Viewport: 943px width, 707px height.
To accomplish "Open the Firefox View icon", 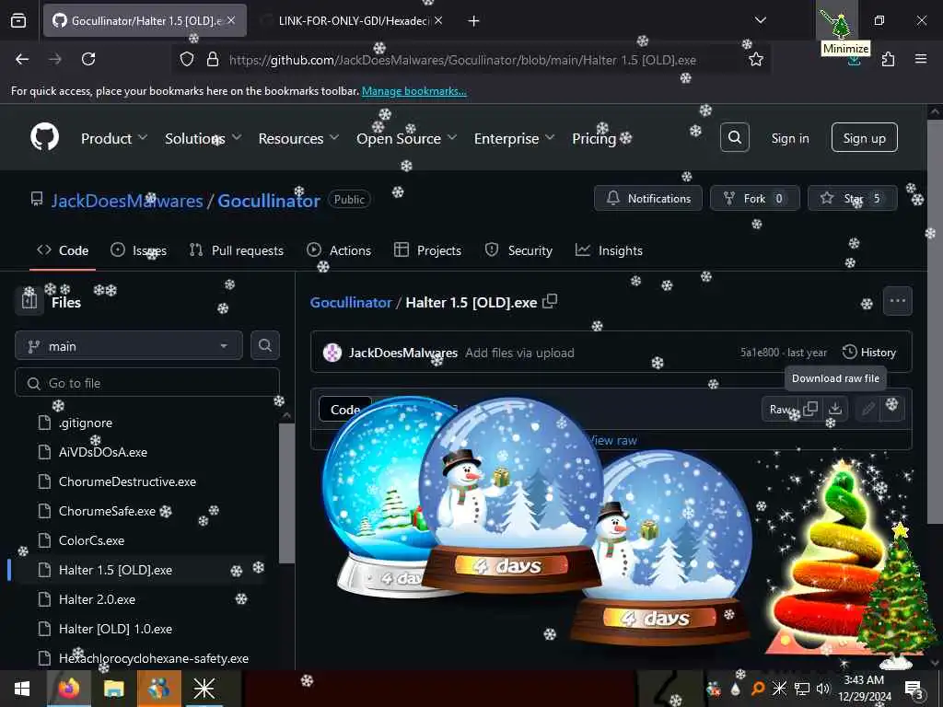I will point(18,20).
